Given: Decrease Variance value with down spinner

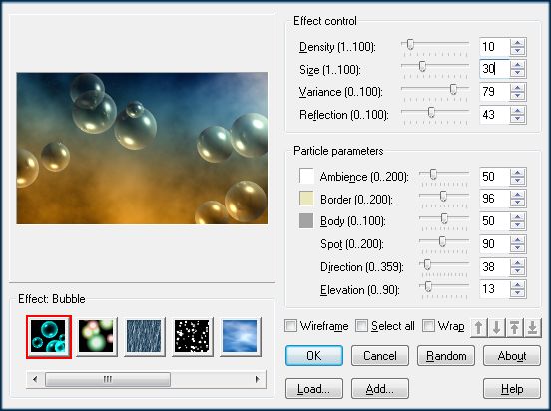Looking at the screenshot, I should coord(518,96).
